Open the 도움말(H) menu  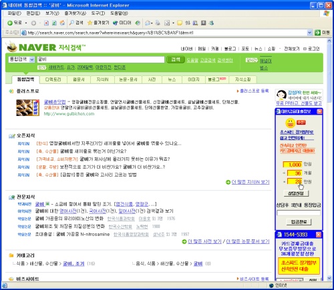[x=119, y=13]
